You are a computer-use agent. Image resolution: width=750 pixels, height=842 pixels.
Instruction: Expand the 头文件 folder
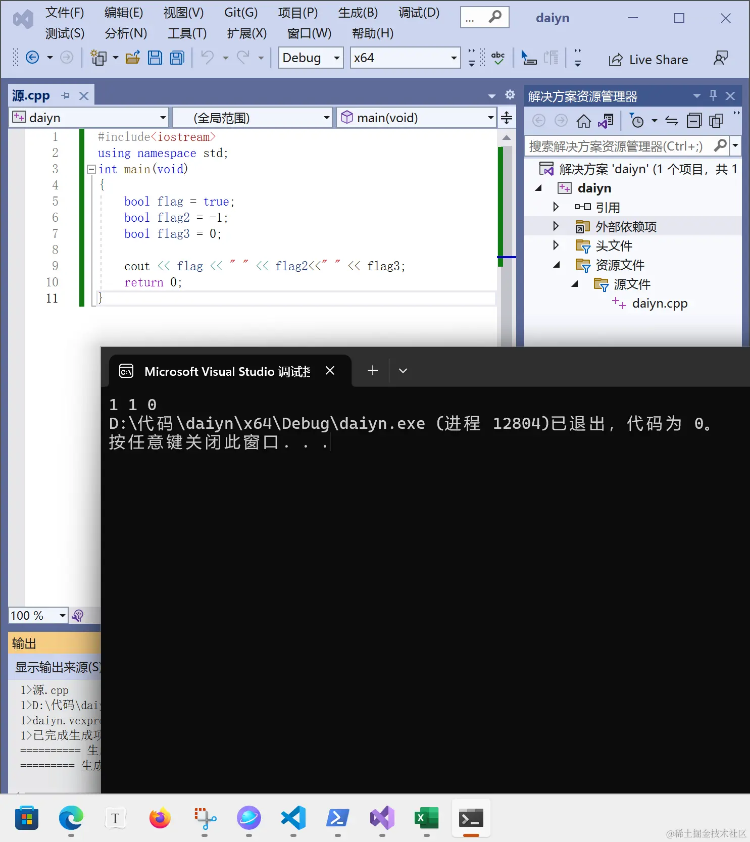tap(556, 245)
